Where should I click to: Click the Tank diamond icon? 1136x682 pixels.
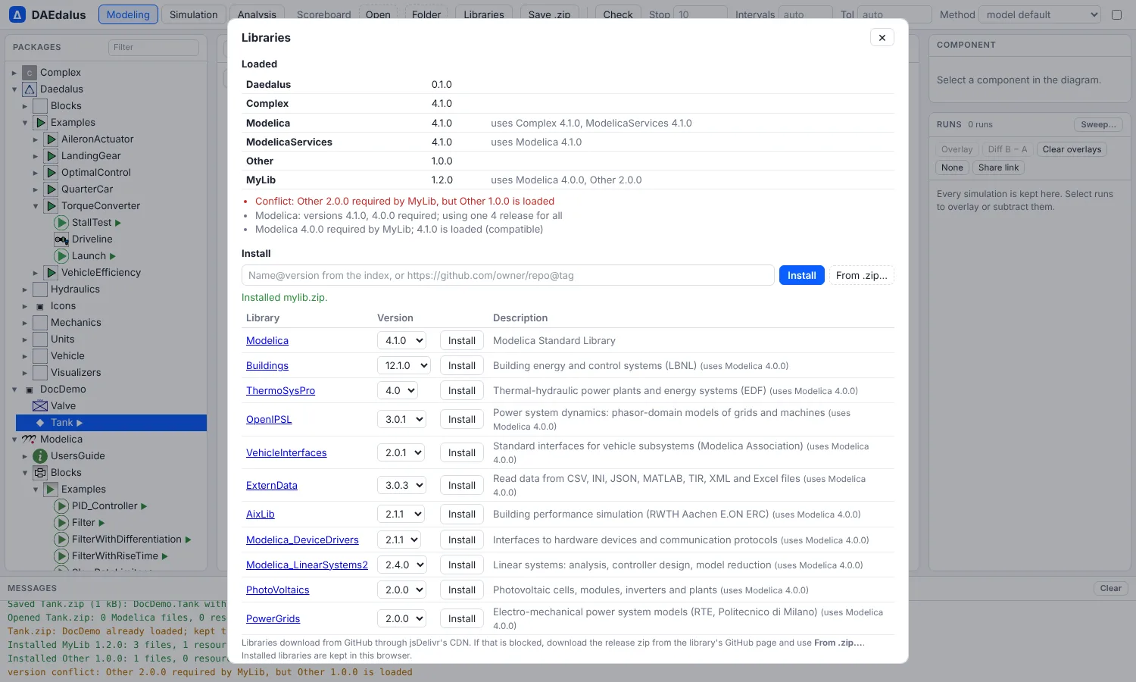[x=40, y=423]
